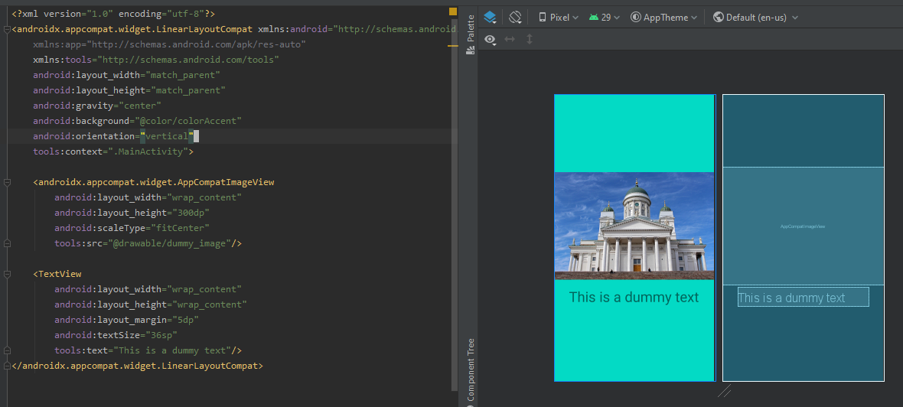Click the expand horizontally arrow icon
The image size is (903, 407).
(510, 39)
